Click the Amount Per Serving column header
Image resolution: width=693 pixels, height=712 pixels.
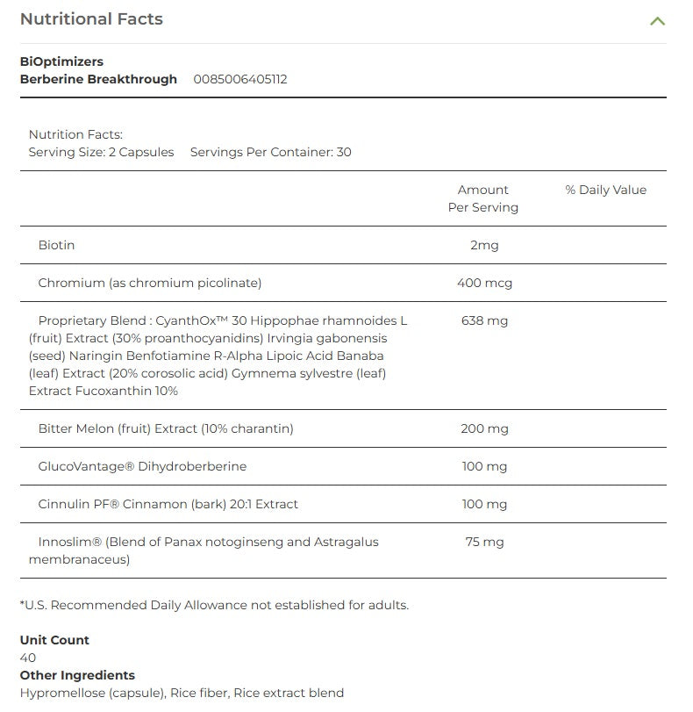coord(483,198)
